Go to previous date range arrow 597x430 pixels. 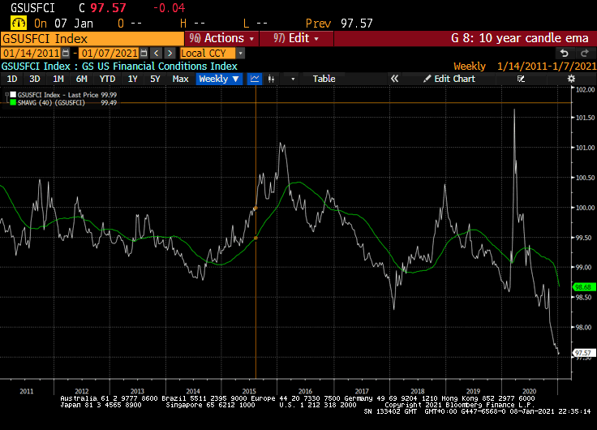[x=156, y=53]
